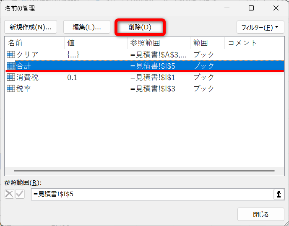Image resolution: width=289 pixels, height=226 pixels.
Task: Delete the selected name with 削除(D)
Action: [x=140, y=27]
